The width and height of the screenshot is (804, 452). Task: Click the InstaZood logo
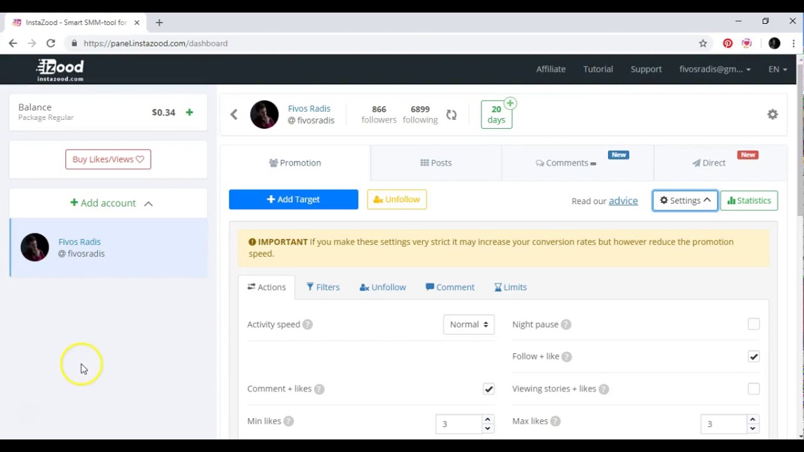(60, 70)
